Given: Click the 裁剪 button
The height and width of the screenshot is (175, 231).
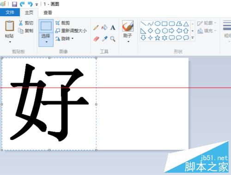Looking at the screenshot, I should tap(63, 23).
